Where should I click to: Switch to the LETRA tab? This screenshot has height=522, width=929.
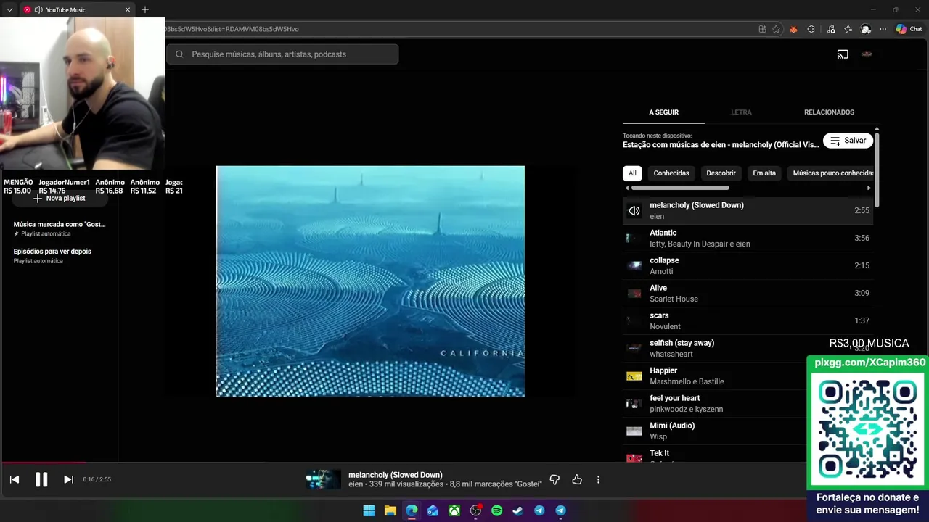click(741, 112)
